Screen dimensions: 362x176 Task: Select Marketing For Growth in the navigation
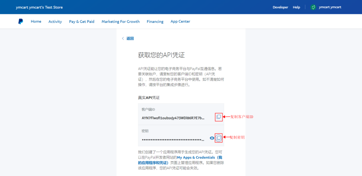121,22
